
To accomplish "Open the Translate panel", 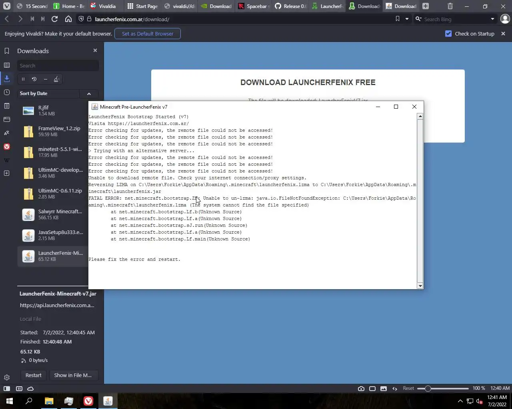I will click(x=7, y=133).
